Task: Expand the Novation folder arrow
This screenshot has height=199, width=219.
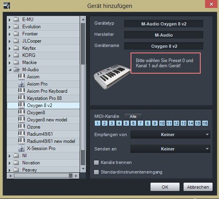Action: [x=10, y=163]
